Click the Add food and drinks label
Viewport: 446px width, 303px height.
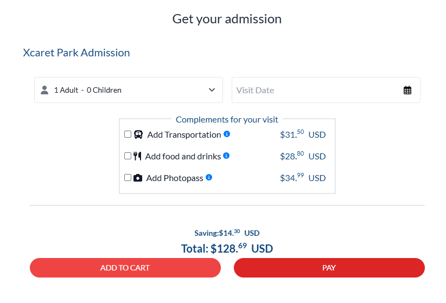point(183,156)
